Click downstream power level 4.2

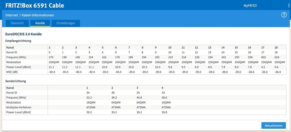263,67
